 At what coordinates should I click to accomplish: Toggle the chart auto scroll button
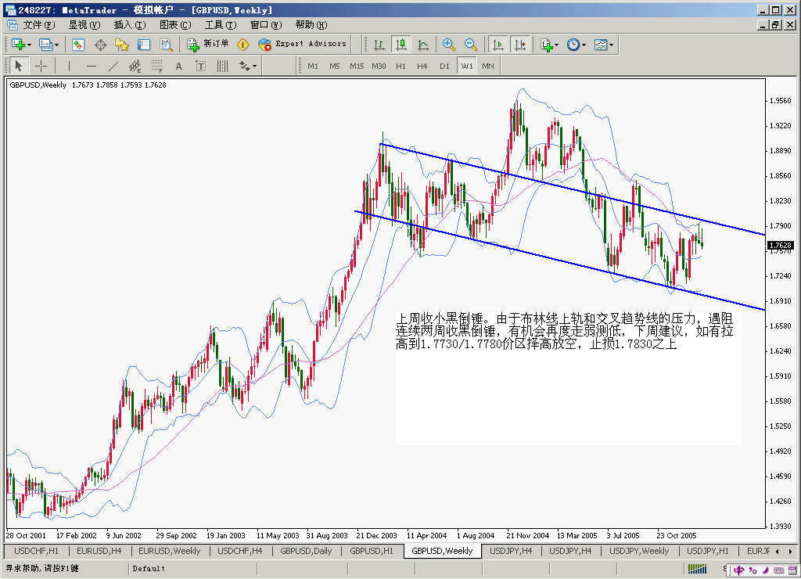[498, 45]
